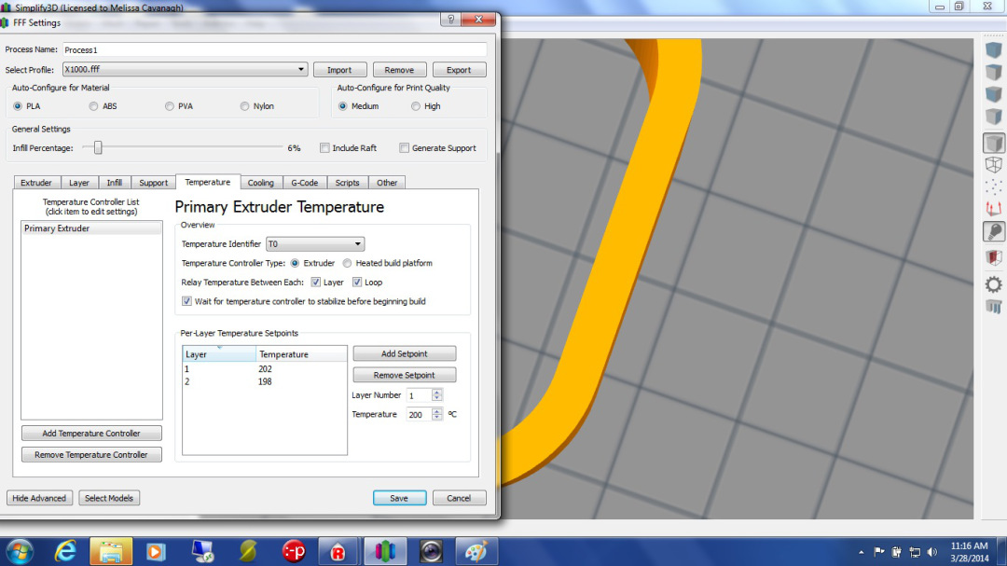1007x566 pixels.
Task: Select the default isometric view cube icon
Action: [994, 50]
